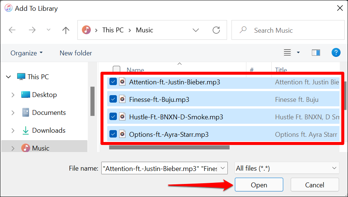Open the All files type dropdown
348x197 pixels.
pyautogui.click(x=287, y=168)
